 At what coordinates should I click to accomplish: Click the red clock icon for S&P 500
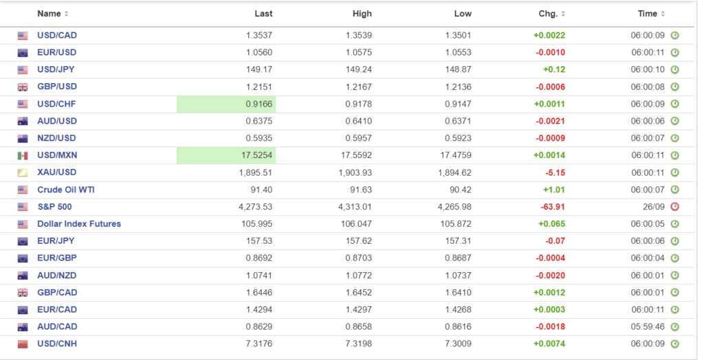[674, 207]
